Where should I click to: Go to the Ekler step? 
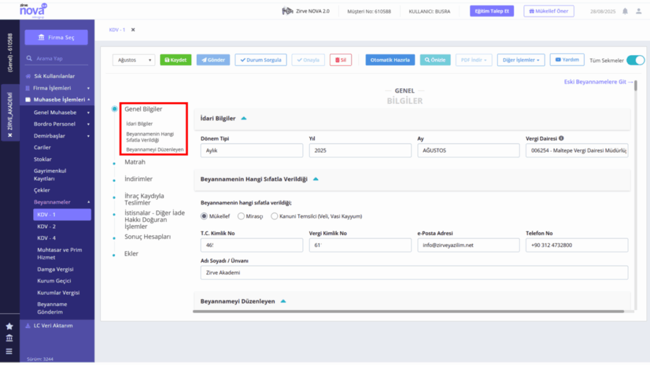[131, 253]
